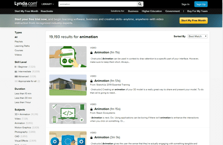Click lock icon beside Animation (1m 15s)

click(x=91, y=109)
